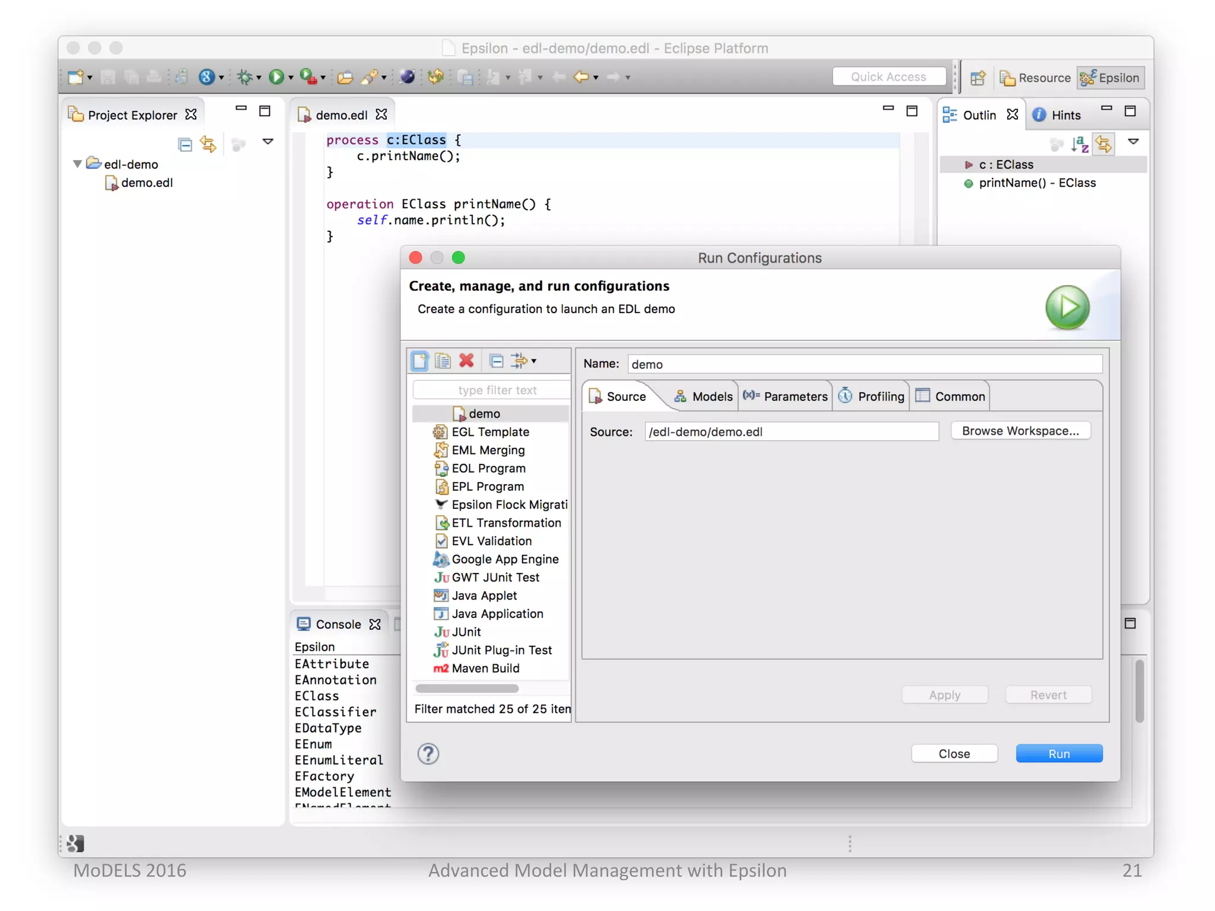The image size is (1215, 911).
Task: Select Epsilon Flock Migration configuration type
Action: (501, 505)
